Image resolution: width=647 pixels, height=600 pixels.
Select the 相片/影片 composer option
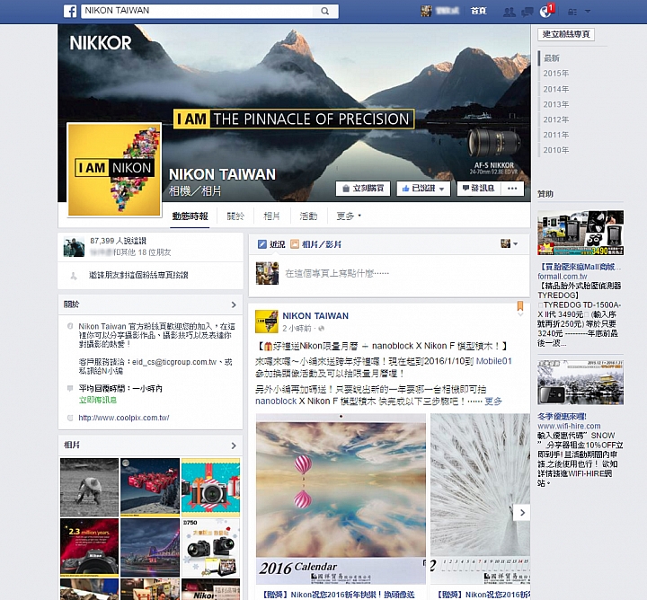(316, 244)
